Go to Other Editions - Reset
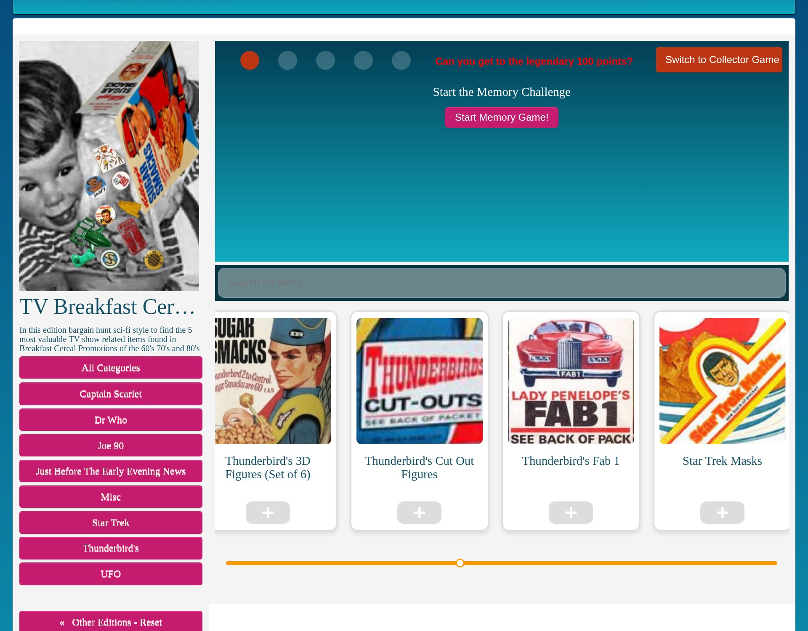This screenshot has width=808, height=631. pos(111,622)
